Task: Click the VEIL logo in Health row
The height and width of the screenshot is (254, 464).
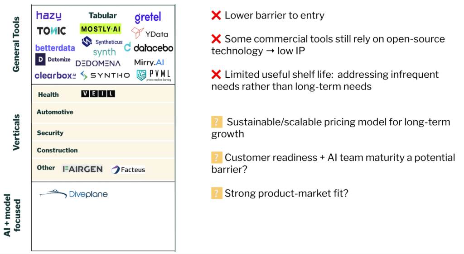Action: click(x=98, y=94)
